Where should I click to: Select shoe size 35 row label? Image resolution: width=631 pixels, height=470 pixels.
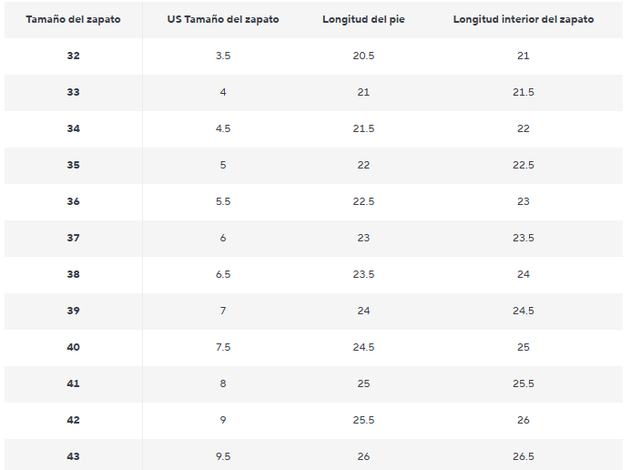coord(73,165)
